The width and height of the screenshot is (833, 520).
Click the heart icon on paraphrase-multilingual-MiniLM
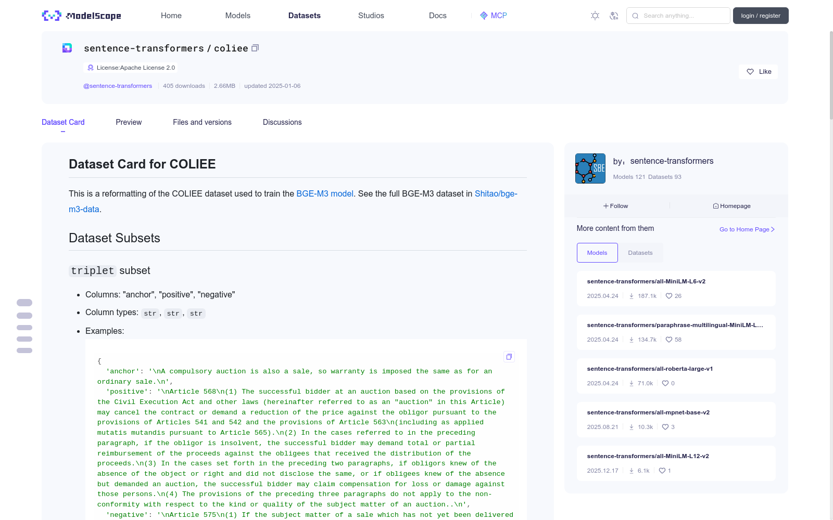coord(669,340)
